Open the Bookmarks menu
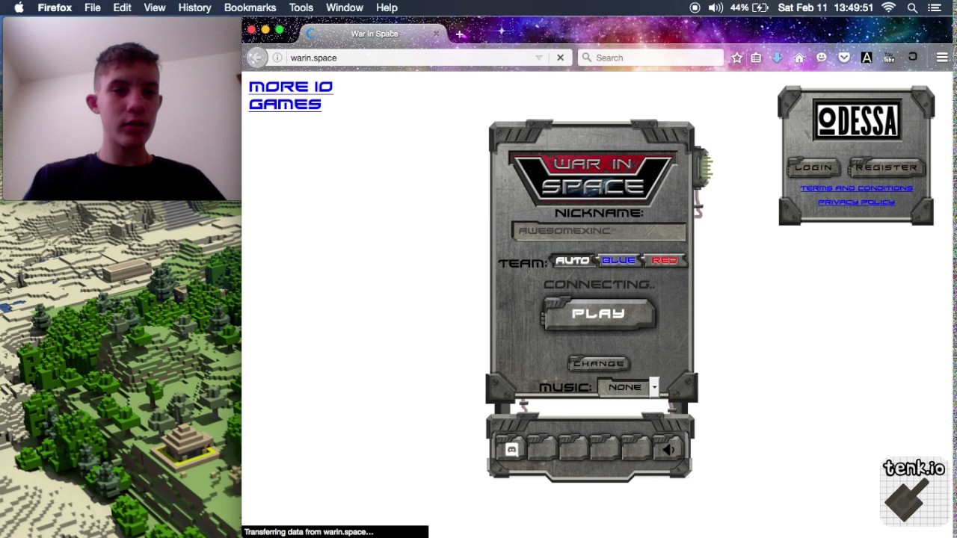Image resolution: width=957 pixels, height=538 pixels. click(250, 7)
